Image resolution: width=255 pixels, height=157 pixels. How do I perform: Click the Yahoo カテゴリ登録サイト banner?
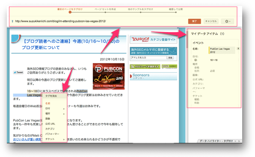[x=153, y=40]
